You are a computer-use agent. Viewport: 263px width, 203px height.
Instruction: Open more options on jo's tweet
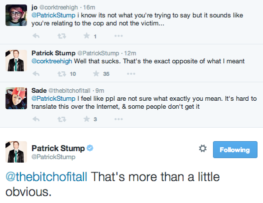(118, 36)
